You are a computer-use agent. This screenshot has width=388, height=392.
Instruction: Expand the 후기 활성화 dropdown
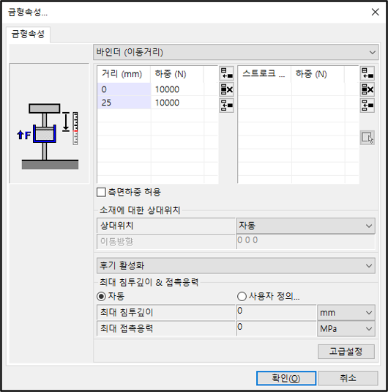[236, 265]
